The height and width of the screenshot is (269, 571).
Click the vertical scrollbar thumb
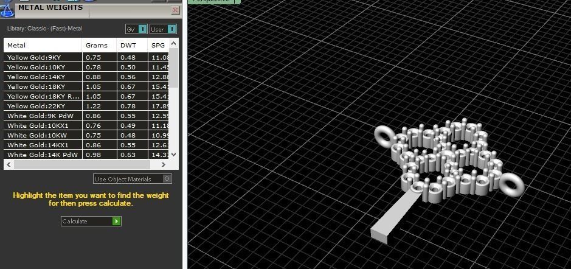pos(174,68)
